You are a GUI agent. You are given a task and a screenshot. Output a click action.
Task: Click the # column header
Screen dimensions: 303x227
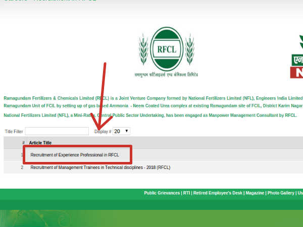[x=23, y=143]
